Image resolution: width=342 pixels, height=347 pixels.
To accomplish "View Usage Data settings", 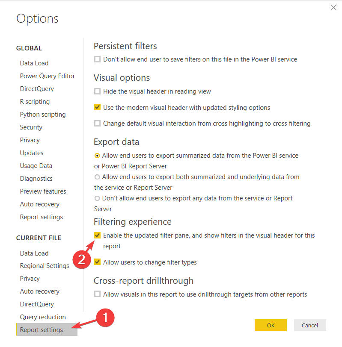I will coord(35,165).
